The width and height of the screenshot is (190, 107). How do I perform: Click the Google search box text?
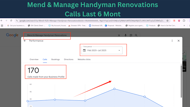[x=47, y=35]
